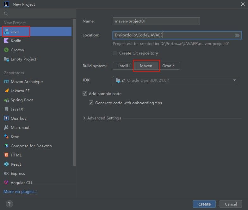Toggle Generate code with onboarding tips

pyautogui.click(x=91, y=103)
